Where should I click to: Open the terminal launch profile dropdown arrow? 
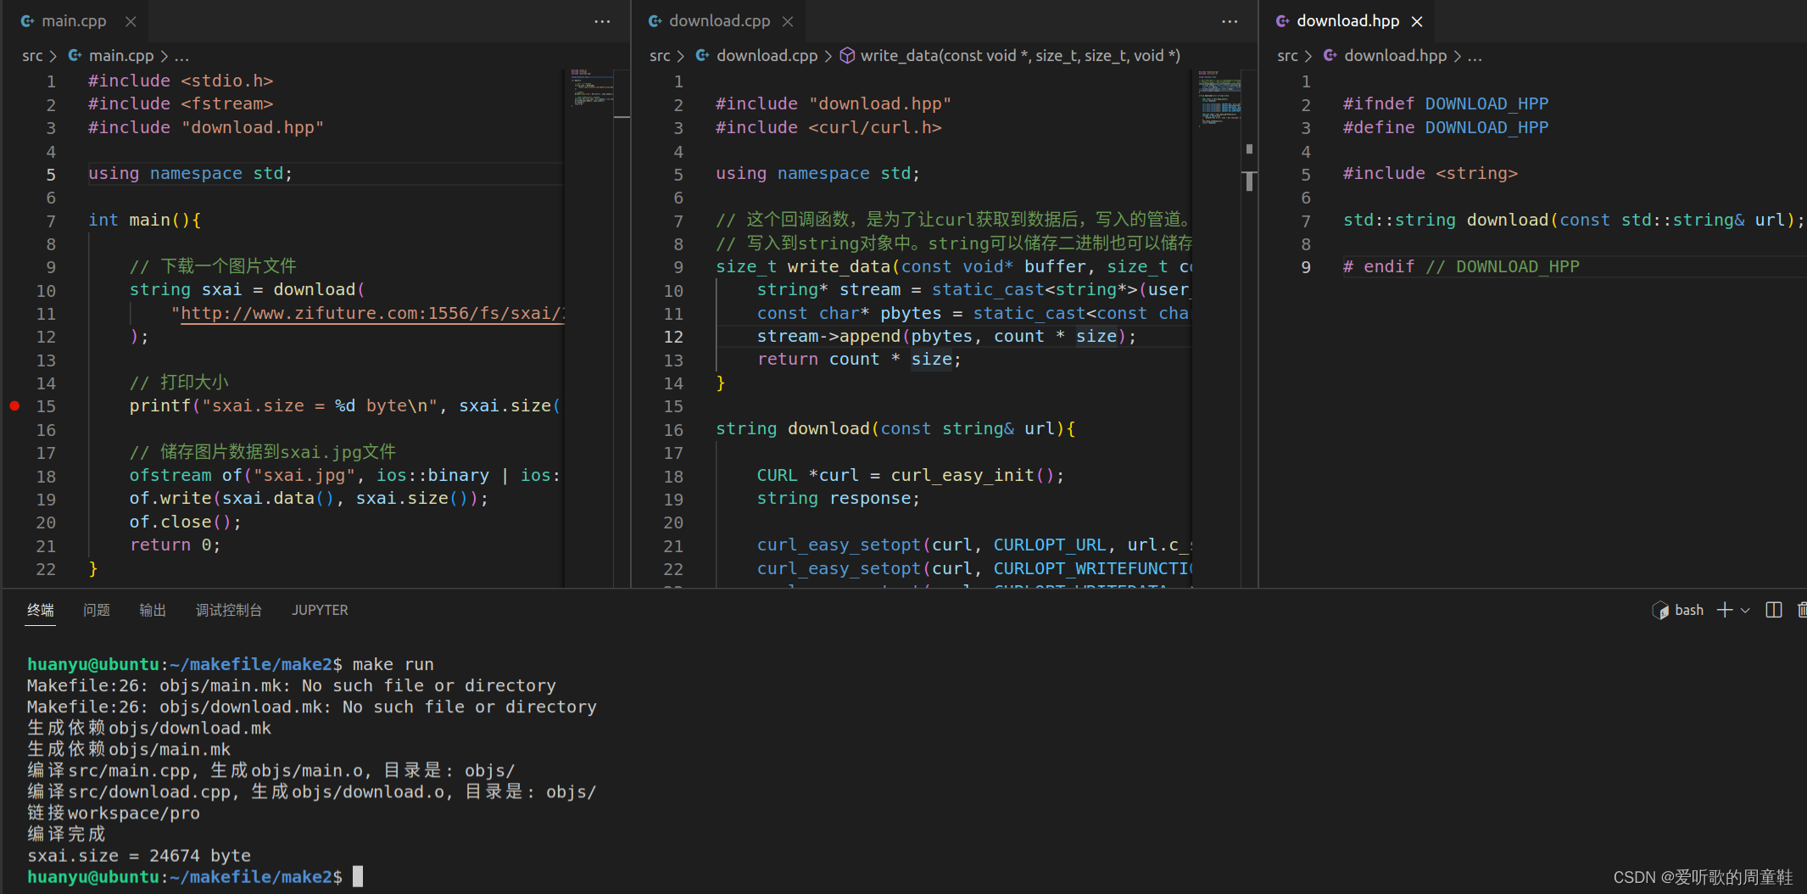pos(1745,610)
